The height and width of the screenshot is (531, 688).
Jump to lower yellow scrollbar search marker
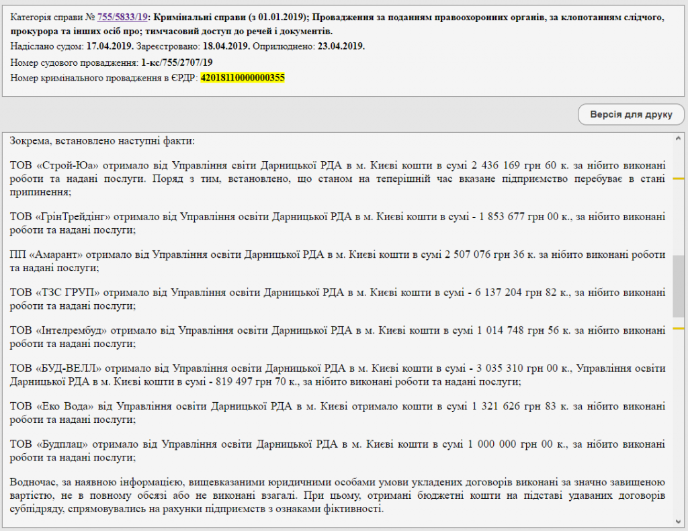[x=678, y=328]
